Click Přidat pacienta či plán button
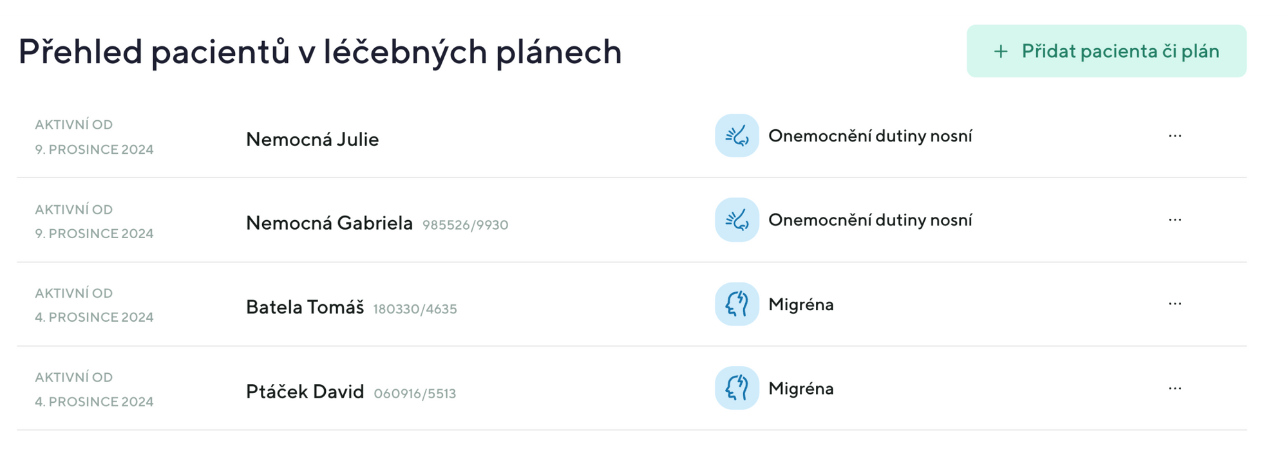Image resolution: width=1288 pixels, height=462 pixels. (1106, 51)
